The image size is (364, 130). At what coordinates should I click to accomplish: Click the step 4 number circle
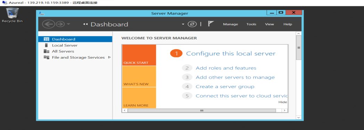(187, 87)
